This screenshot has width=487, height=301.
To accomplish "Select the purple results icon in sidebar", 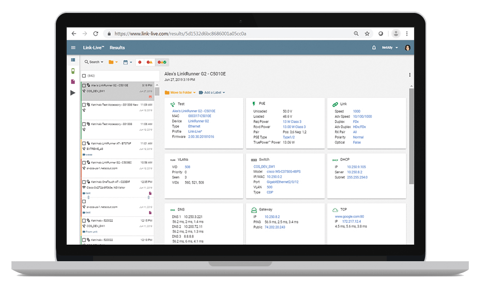I will (73, 82).
